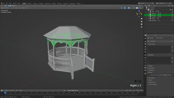Screen dimensions: 174x98
Task: Click the timeline play button
Action: (74, 91)
